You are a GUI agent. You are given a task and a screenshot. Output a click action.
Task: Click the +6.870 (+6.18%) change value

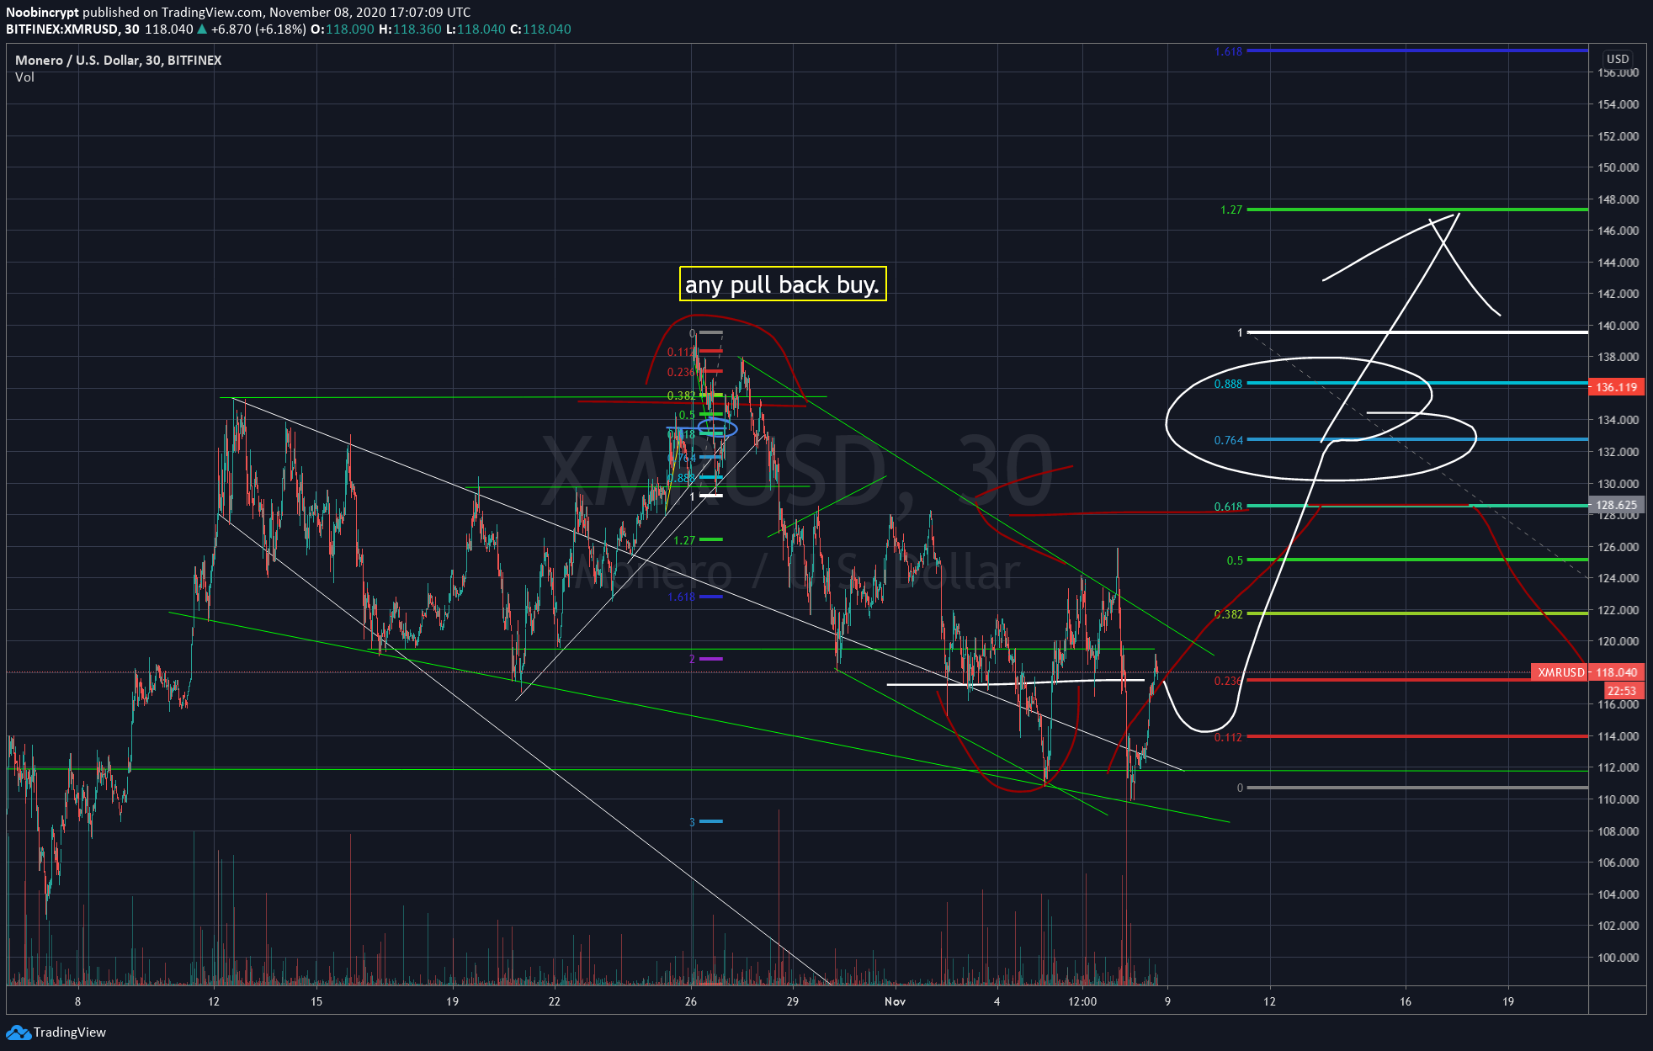coord(258,29)
